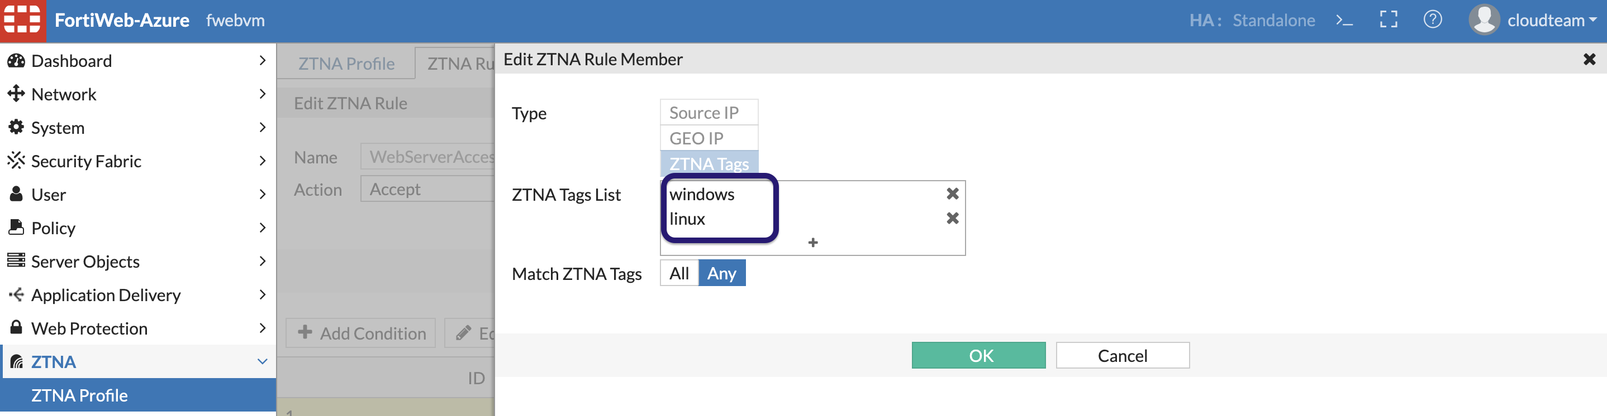Open the Server Objects menu item

(x=139, y=261)
